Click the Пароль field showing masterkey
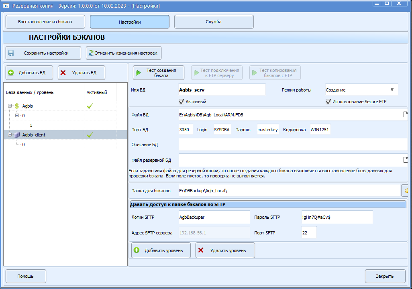Image resolution: width=412 pixels, height=289 pixels. click(x=268, y=130)
